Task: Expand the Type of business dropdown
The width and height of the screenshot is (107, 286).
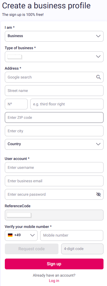Action: [54, 56]
